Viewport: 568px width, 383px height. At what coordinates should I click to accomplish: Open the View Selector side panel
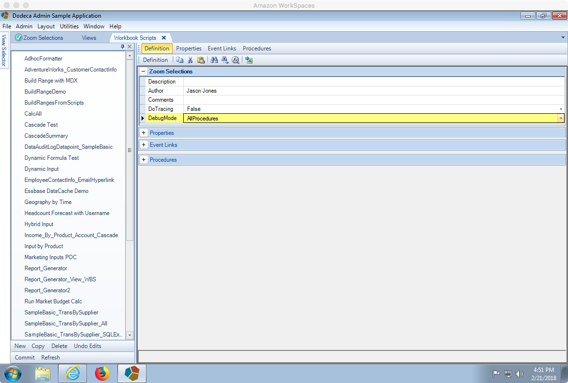click(4, 50)
